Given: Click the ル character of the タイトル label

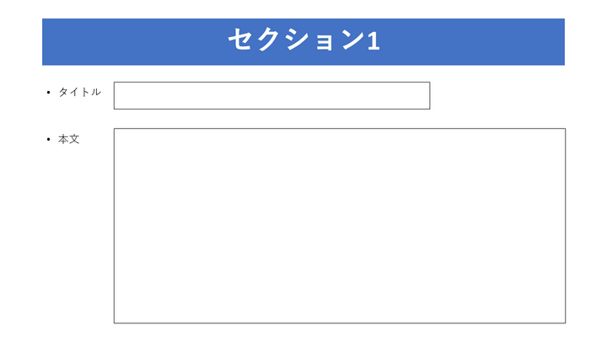Looking at the screenshot, I should click(x=96, y=92).
